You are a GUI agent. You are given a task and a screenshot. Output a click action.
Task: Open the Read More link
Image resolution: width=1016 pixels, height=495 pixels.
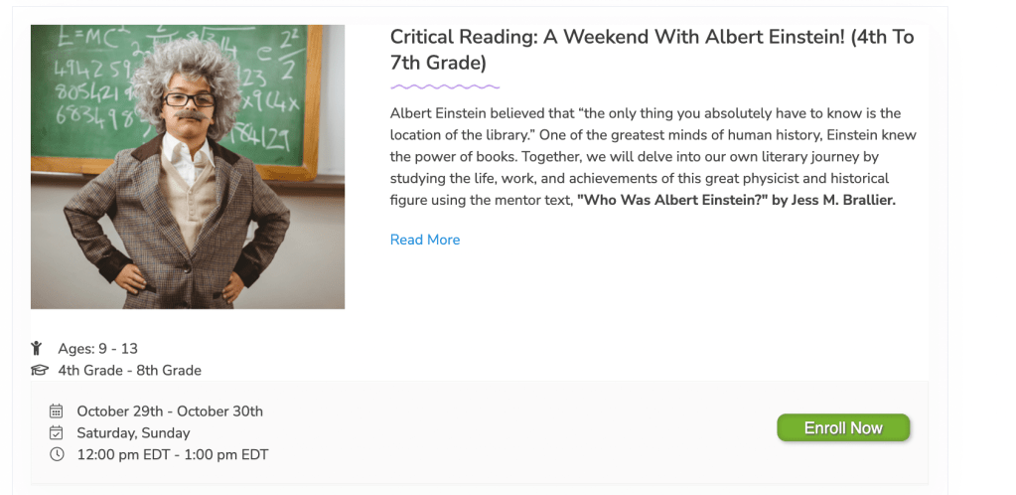pos(425,240)
